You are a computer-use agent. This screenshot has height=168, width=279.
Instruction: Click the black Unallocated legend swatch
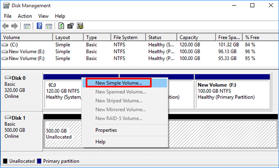(x=5, y=161)
